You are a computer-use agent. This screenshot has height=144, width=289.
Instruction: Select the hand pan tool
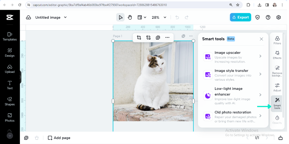point(130,17)
